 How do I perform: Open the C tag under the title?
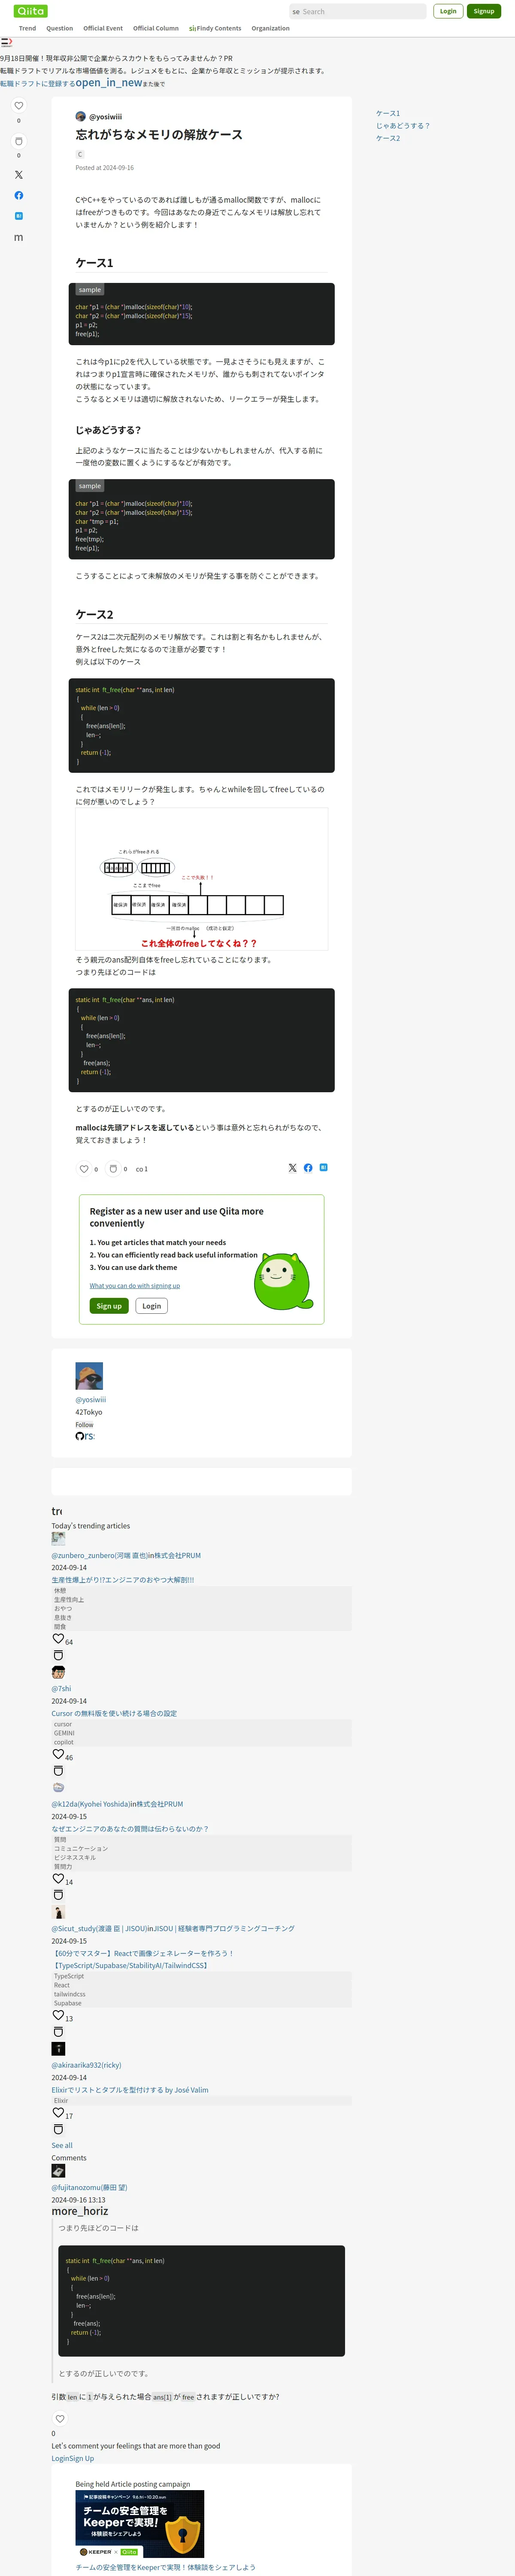(x=80, y=155)
